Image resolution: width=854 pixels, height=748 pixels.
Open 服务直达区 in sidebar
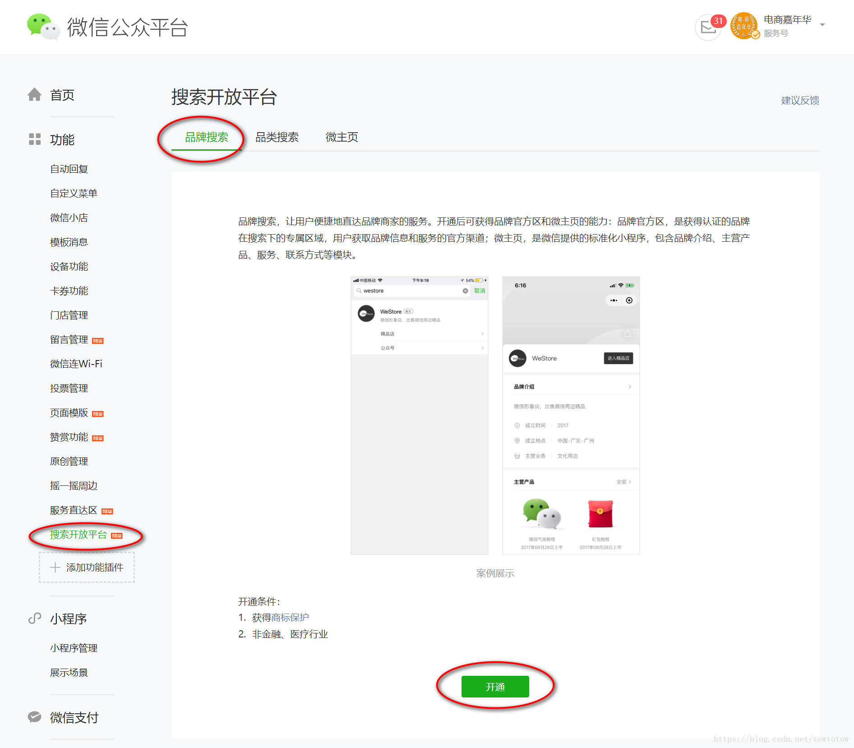(74, 510)
